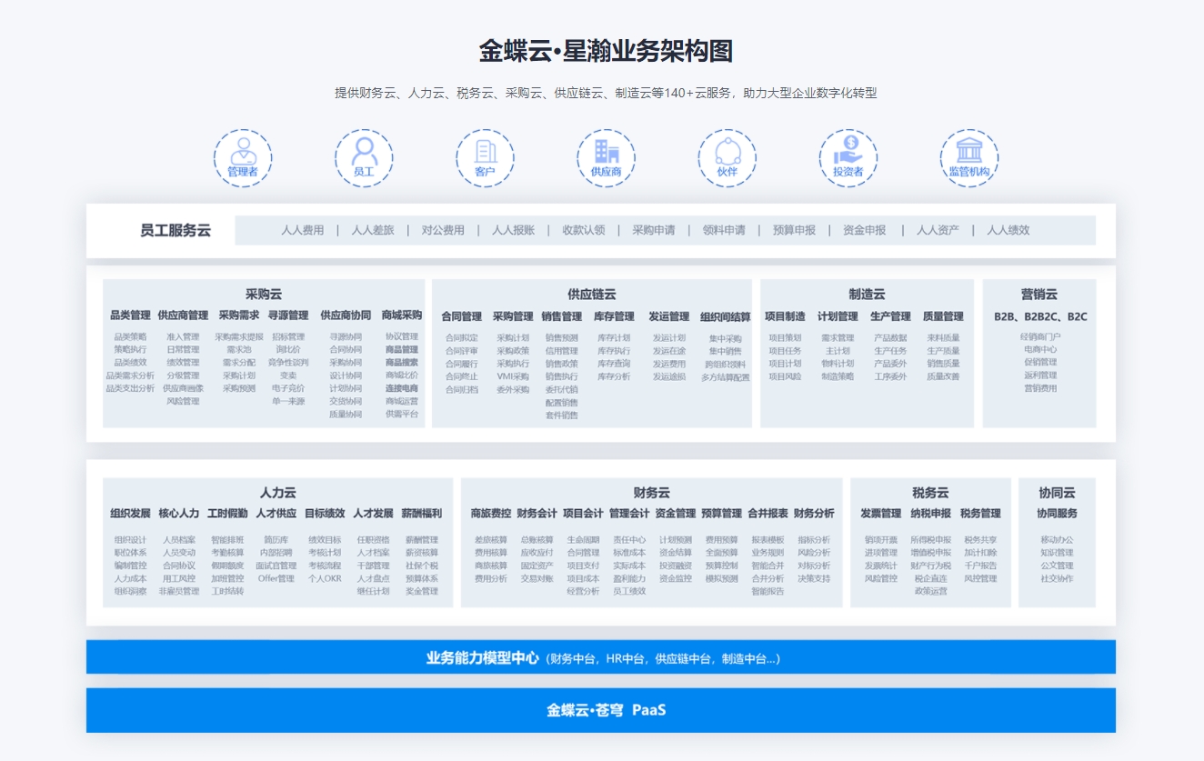This screenshot has height=761, width=1204.
Task: Click 智能报告 under 合并报表
Action: (x=768, y=590)
